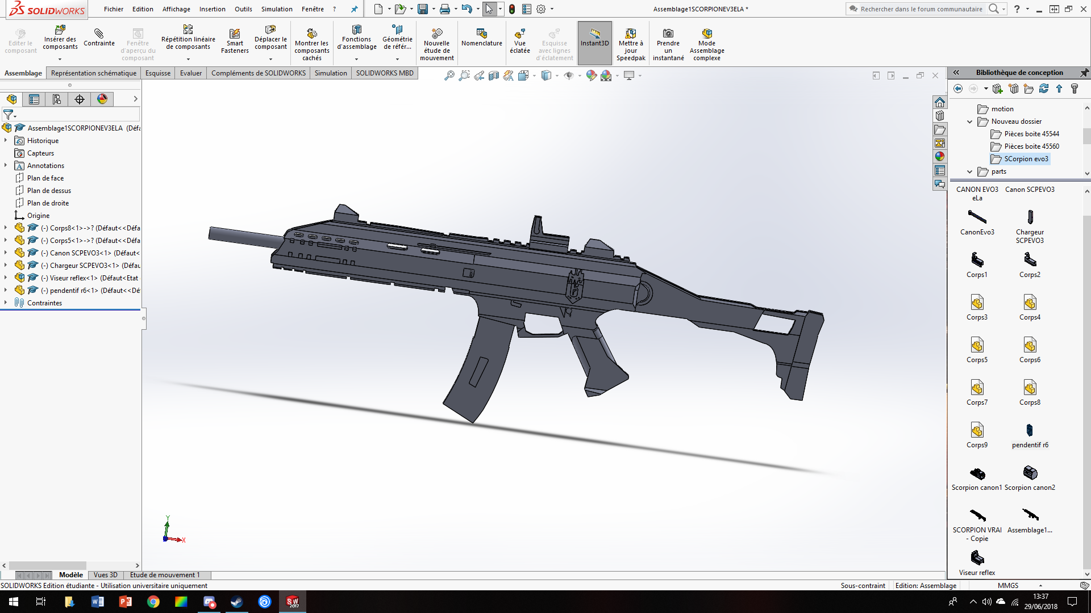The image size is (1091, 613).
Task: Click the Save icon in top toolbar
Action: (422, 9)
